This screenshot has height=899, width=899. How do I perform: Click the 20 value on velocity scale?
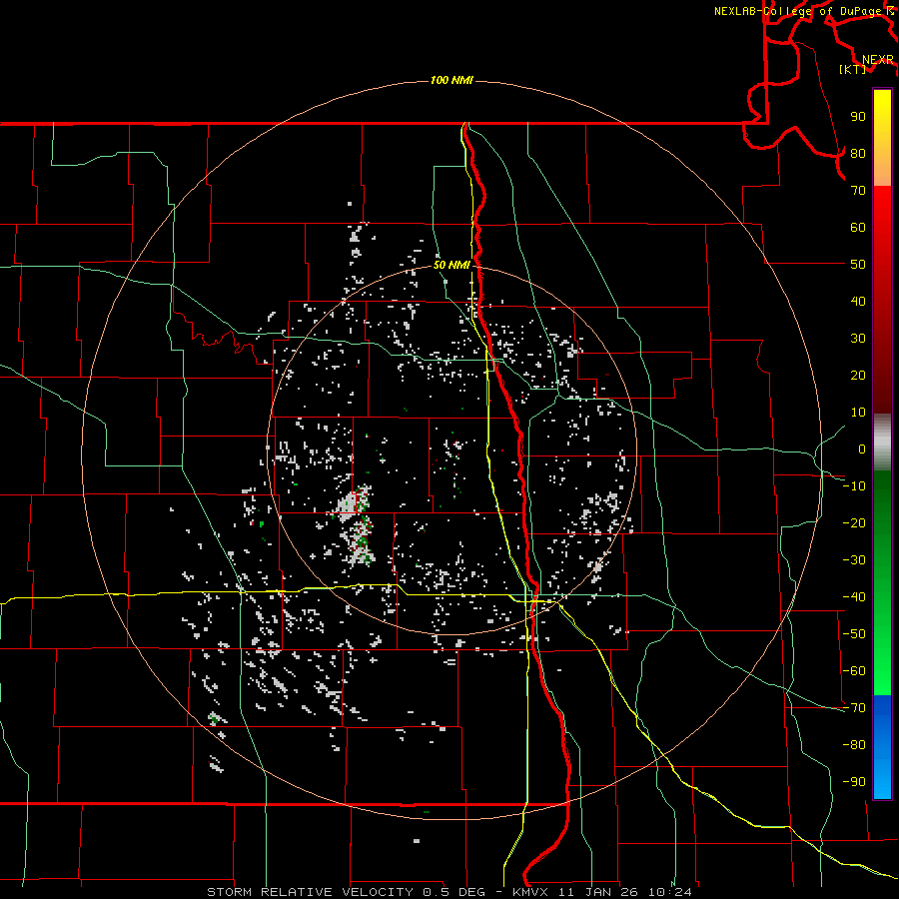858,376
